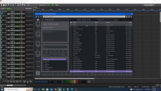Click the Windows Start button
161x91 pixels.
[2, 89]
